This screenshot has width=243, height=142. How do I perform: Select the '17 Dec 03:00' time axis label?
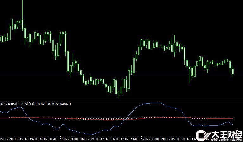(x=110, y=139)
